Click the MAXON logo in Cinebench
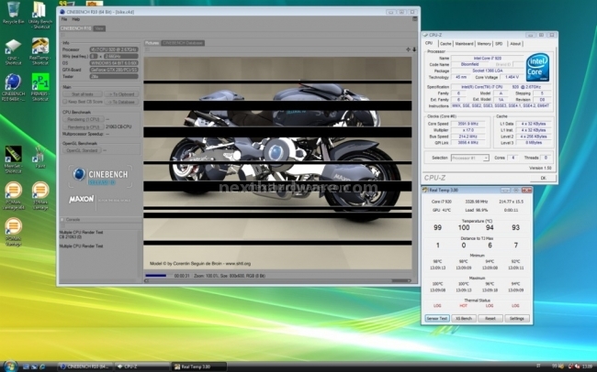 point(82,199)
